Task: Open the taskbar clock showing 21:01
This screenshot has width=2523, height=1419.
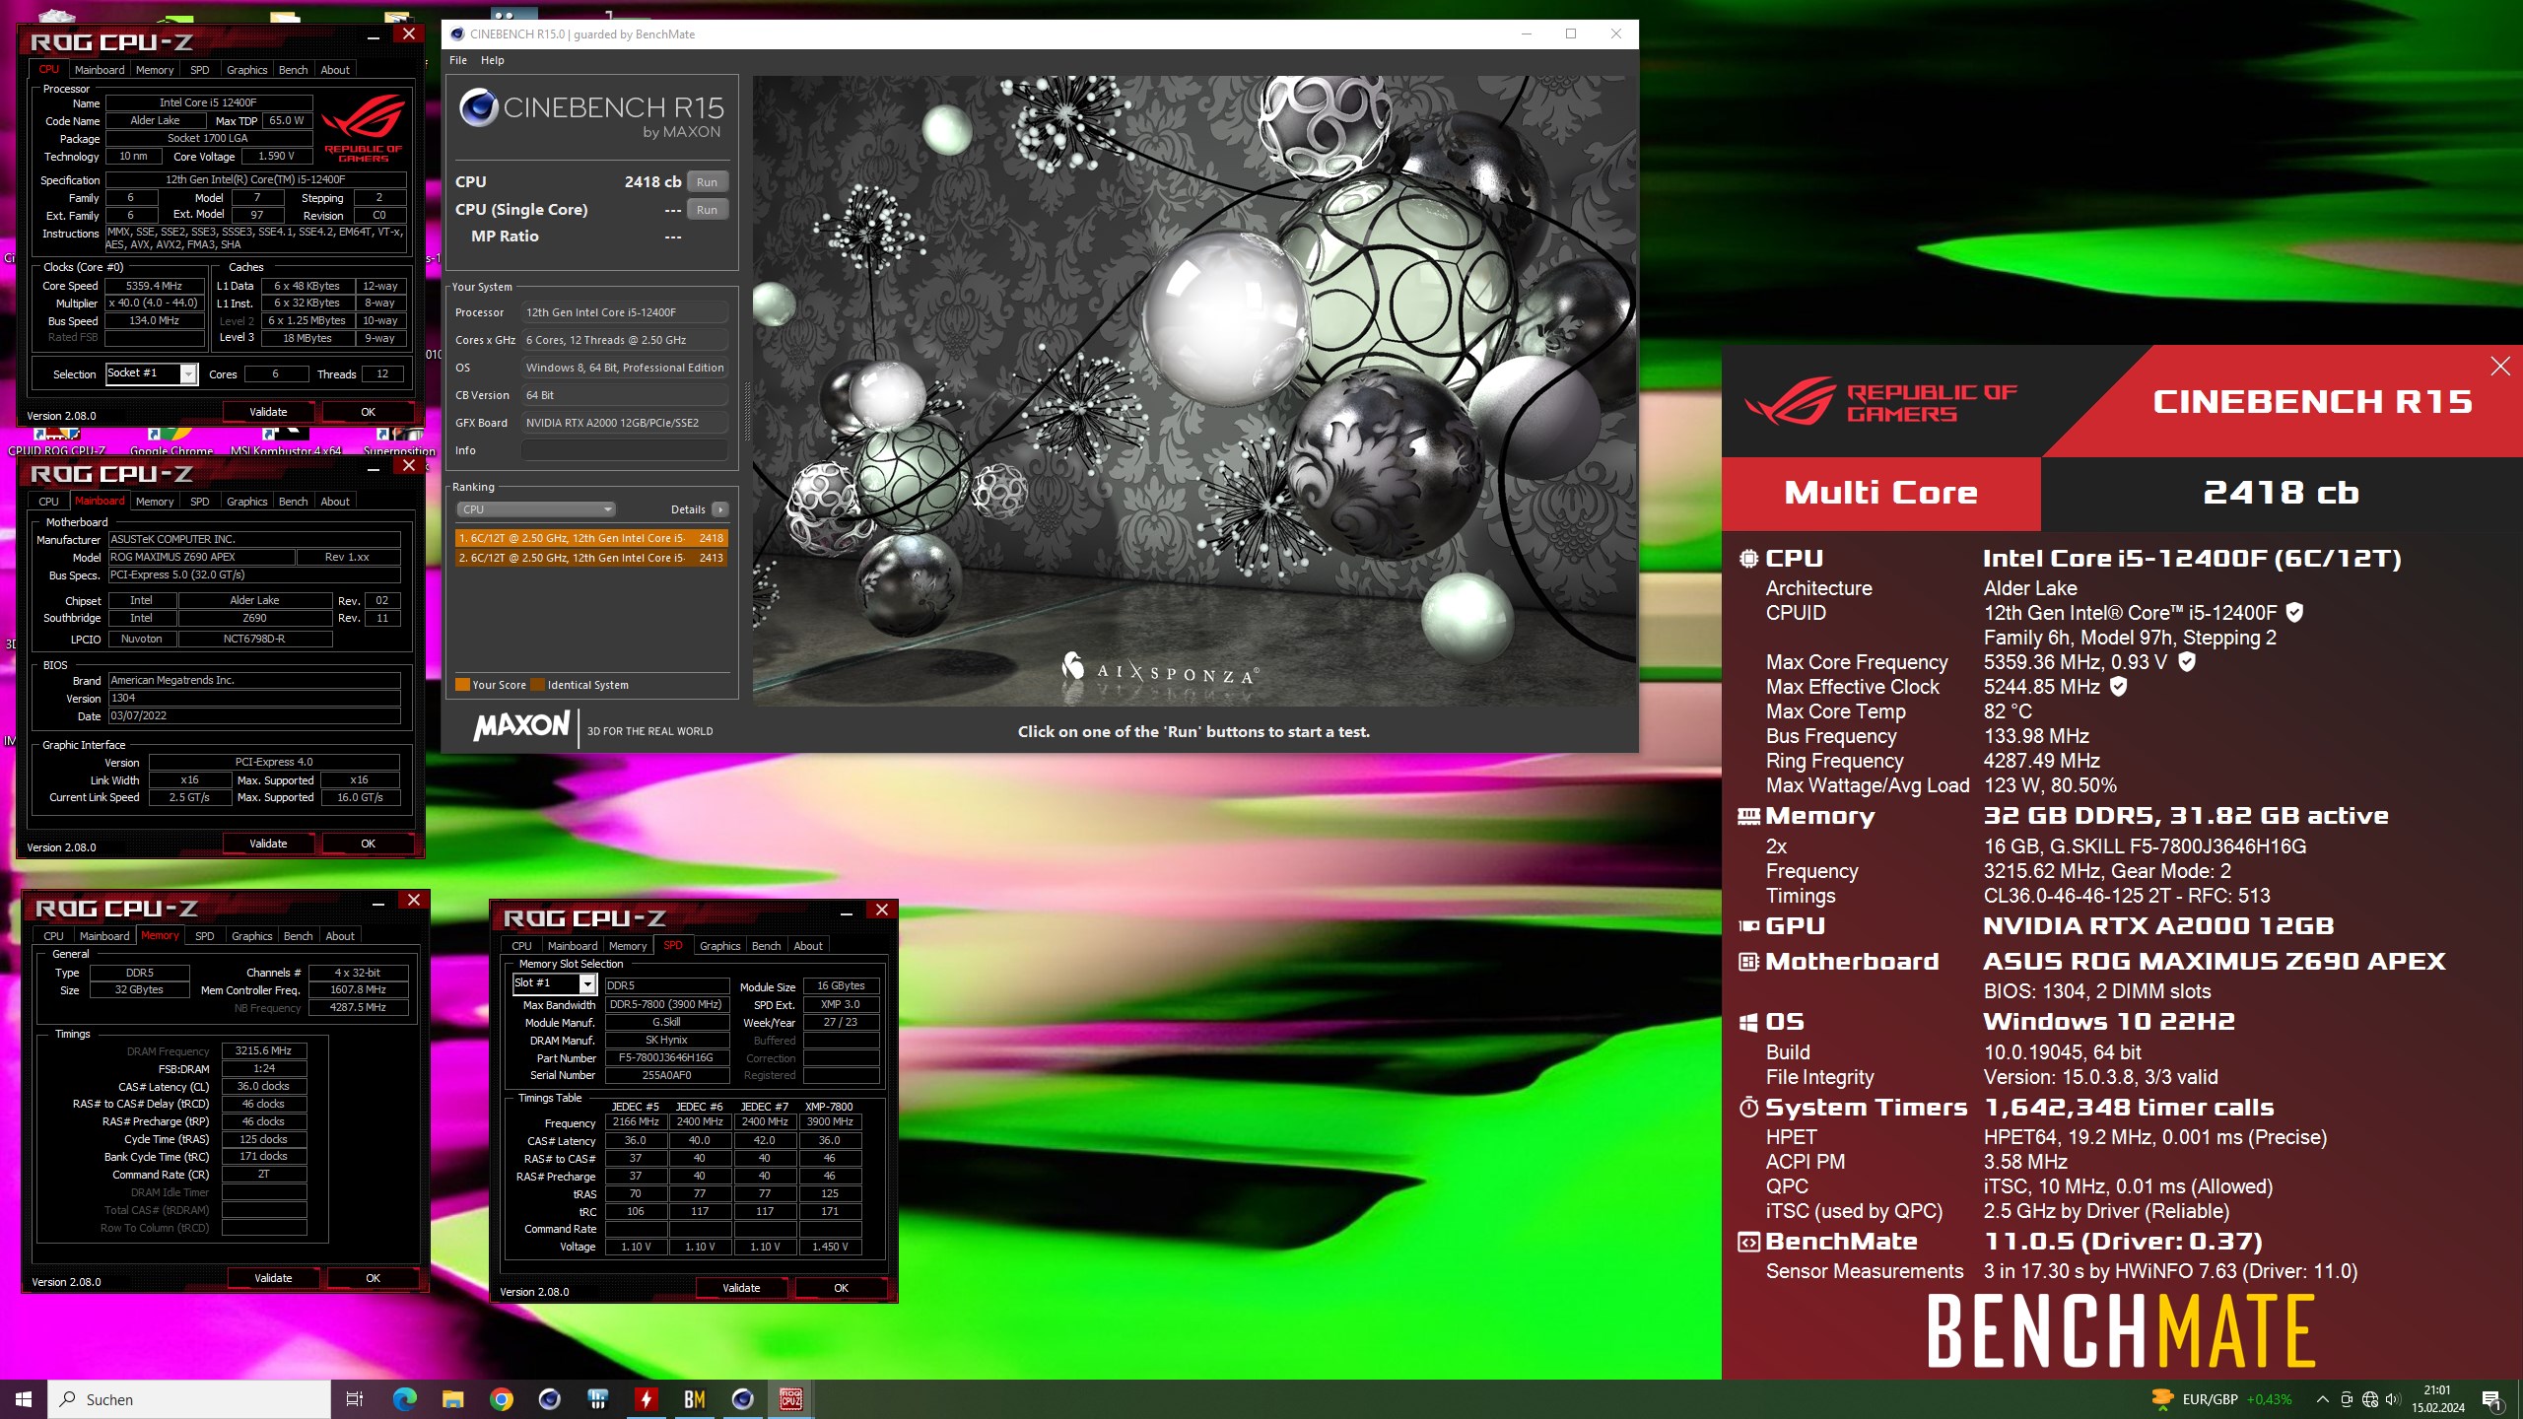Action: point(2437,1399)
